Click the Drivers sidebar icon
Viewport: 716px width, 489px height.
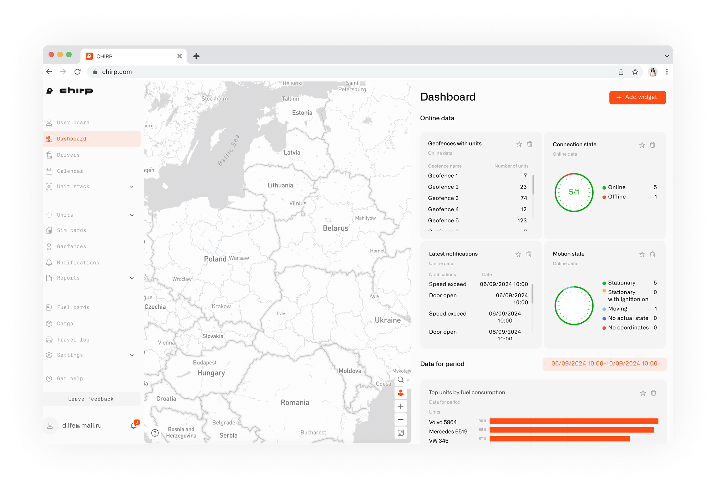(49, 155)
